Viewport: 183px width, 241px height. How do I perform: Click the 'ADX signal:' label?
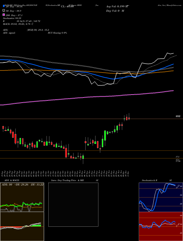pyautogui.click(x=9, y=33)
